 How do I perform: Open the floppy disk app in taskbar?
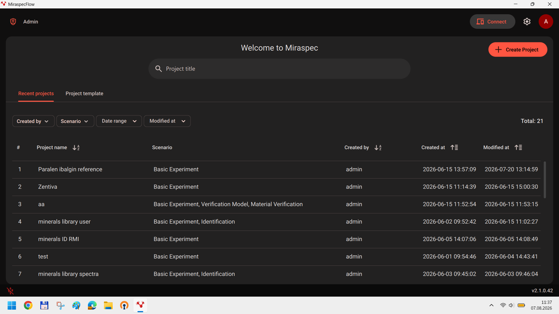[44, 305]
